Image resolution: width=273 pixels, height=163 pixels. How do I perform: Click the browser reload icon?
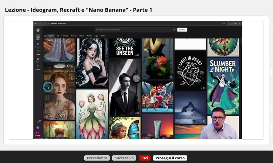(44, 23)
